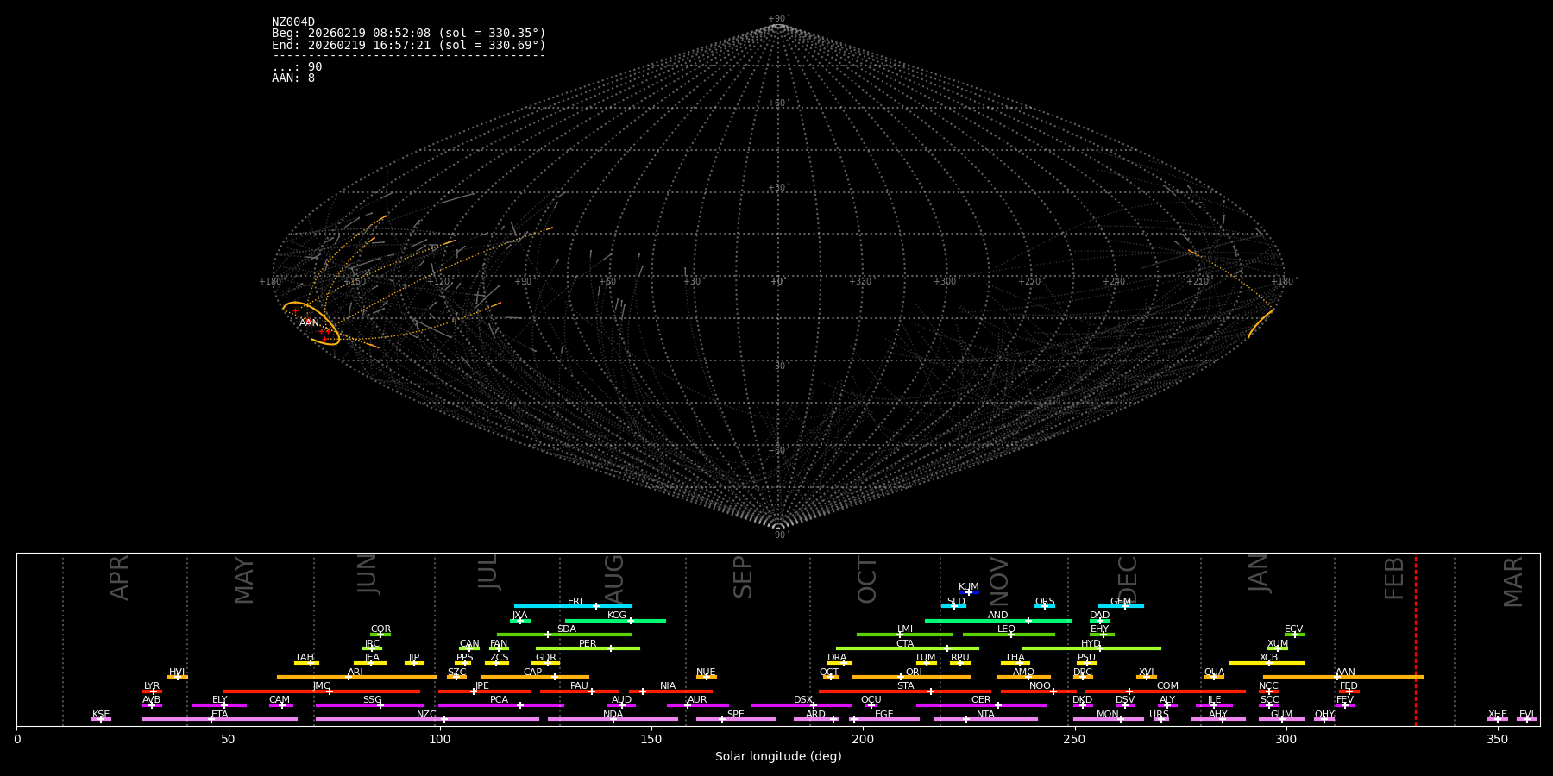
Task: Select the SLD shower label
Action: tap(956, 602)
